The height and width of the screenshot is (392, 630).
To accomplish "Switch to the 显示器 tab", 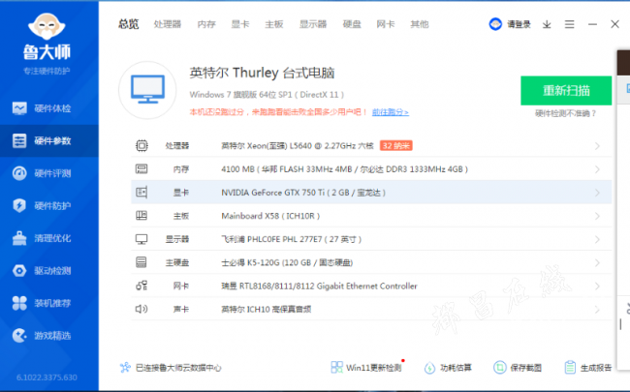I will tap(313, 24).
